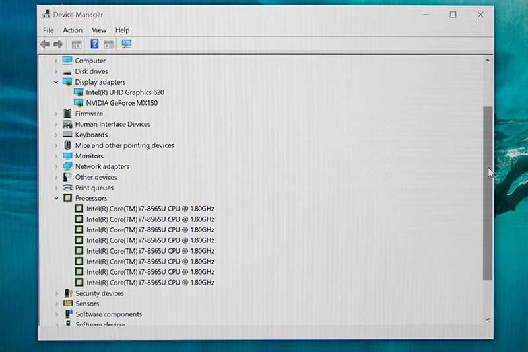Click the vertical scrollbar thumb

point(487,193)
